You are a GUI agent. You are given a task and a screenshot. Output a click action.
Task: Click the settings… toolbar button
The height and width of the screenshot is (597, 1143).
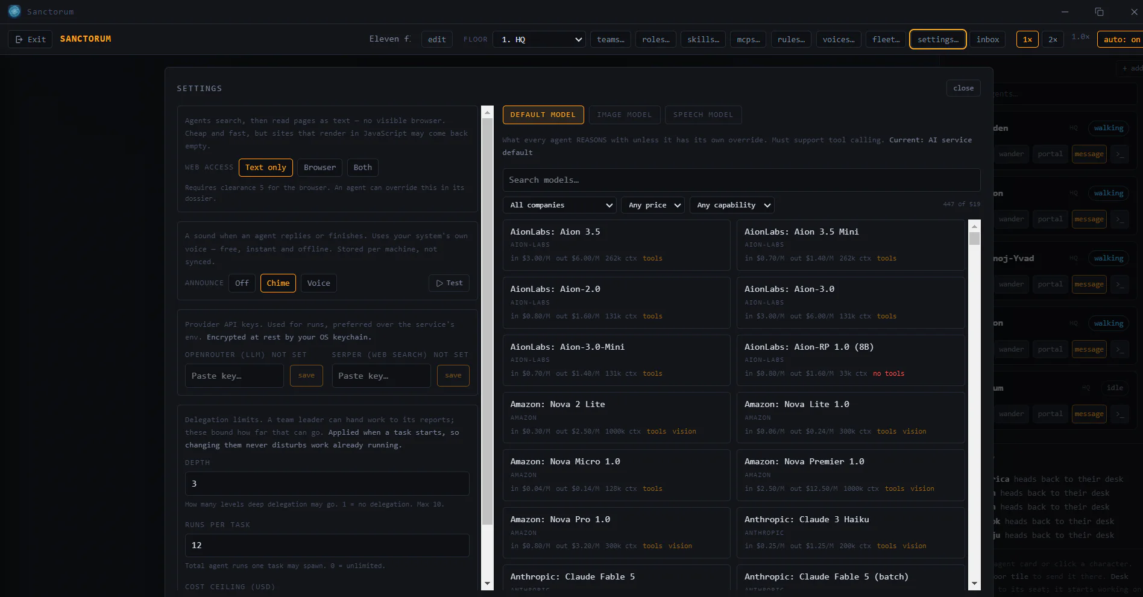point(938,39)
